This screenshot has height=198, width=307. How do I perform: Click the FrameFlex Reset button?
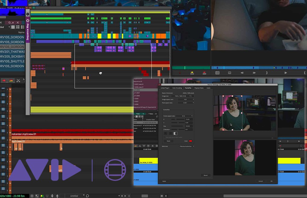click(x=168, y=141)
